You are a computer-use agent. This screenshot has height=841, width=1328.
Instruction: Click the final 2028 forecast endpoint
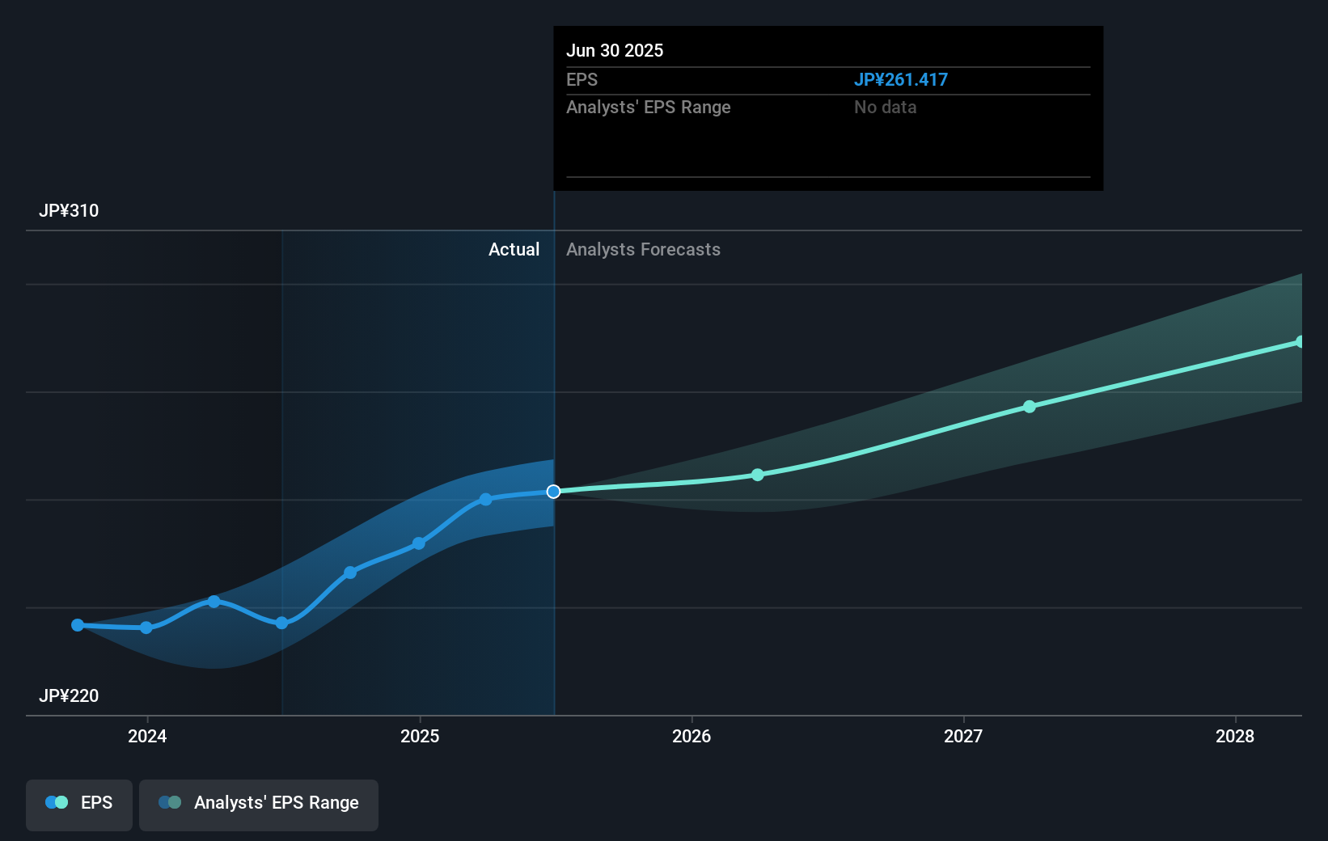(x=1302, y=340)
